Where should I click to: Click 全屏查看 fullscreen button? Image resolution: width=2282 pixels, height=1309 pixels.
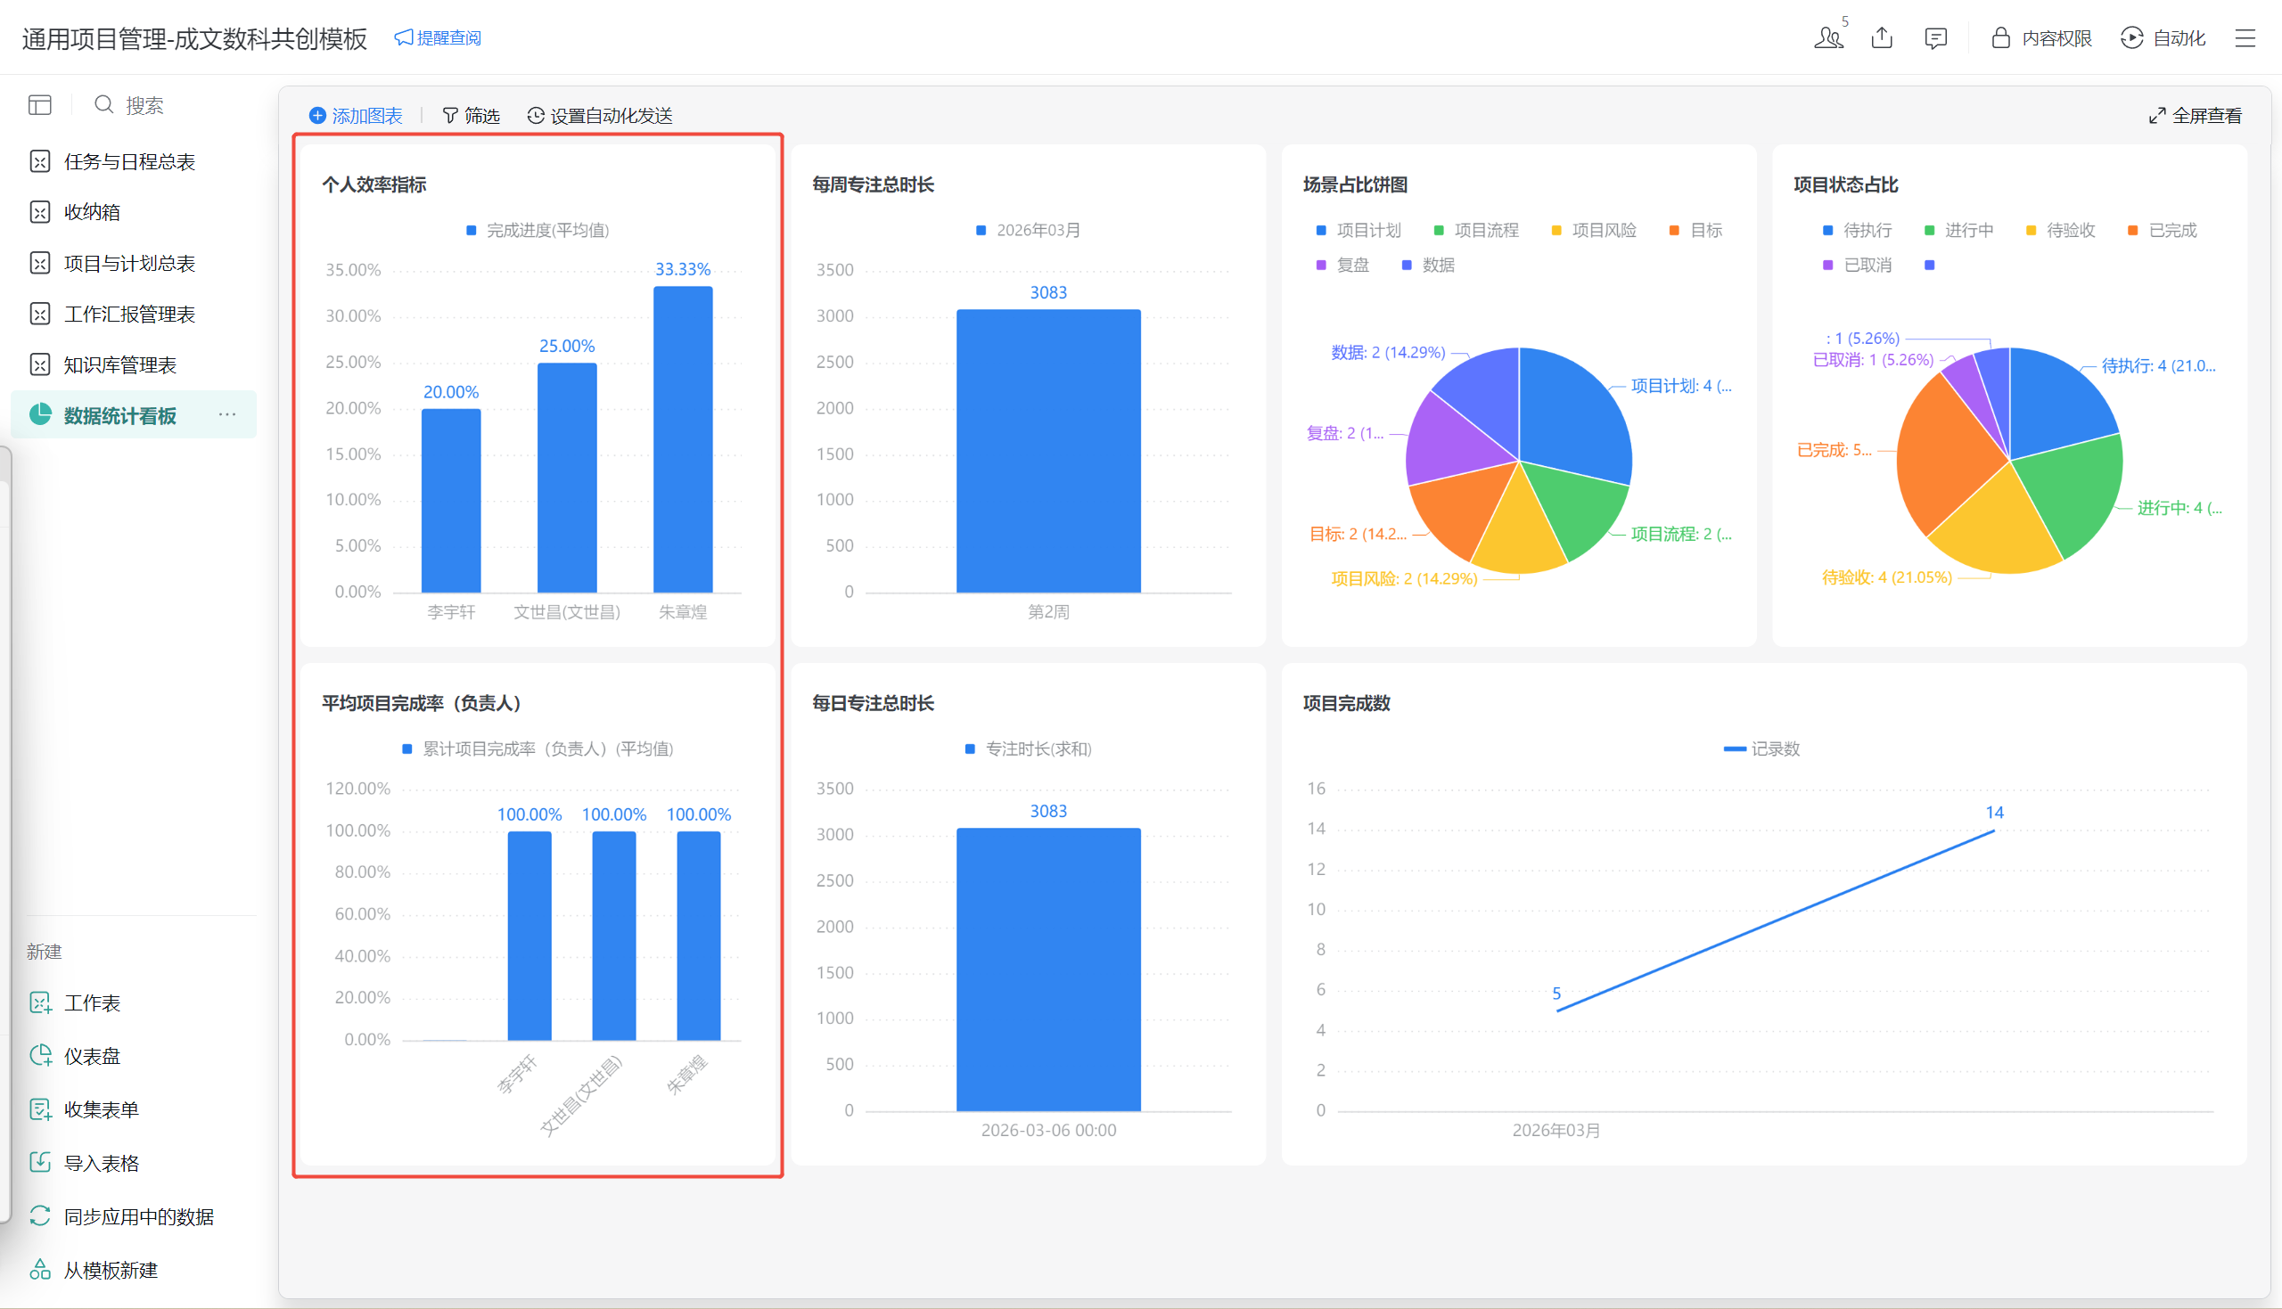pos(2195,116)
